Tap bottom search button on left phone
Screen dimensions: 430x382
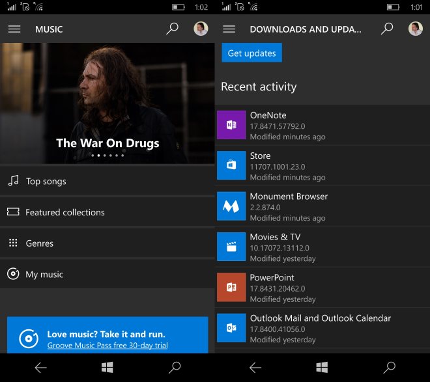pos(175,368)
